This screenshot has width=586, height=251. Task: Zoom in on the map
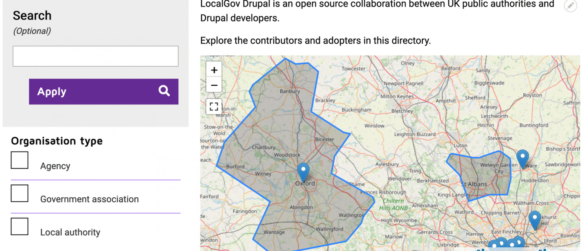(214, 70)
